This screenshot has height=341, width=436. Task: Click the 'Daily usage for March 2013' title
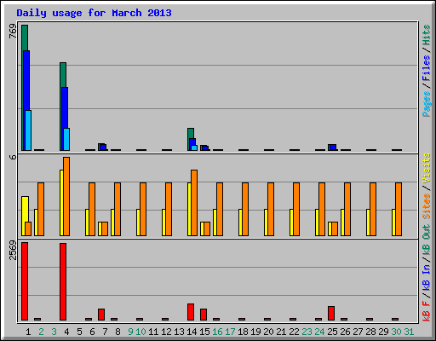[94, 13]
